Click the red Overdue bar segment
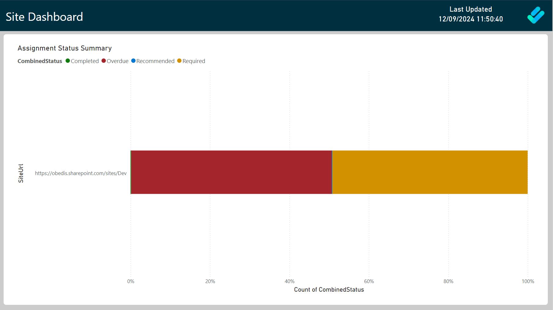This screenshot has height=310, width=553. tap(231, 172)
